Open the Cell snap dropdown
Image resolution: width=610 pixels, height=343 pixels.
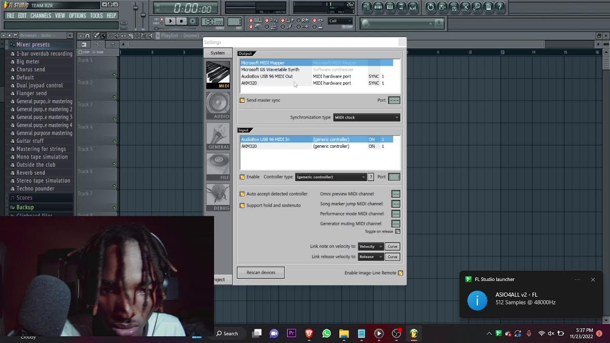[340, 20]
